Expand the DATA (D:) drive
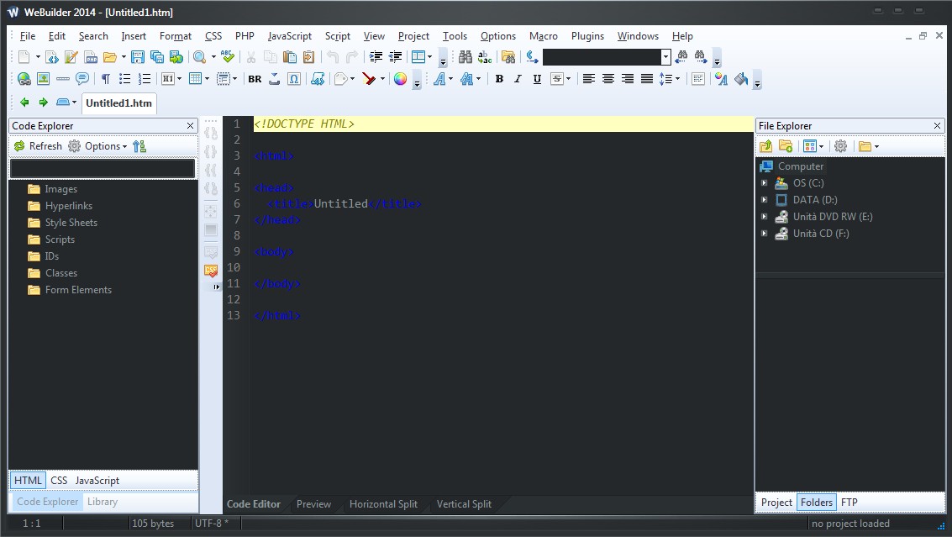Screen dimensions: 952x537 (x=764, y=200)
